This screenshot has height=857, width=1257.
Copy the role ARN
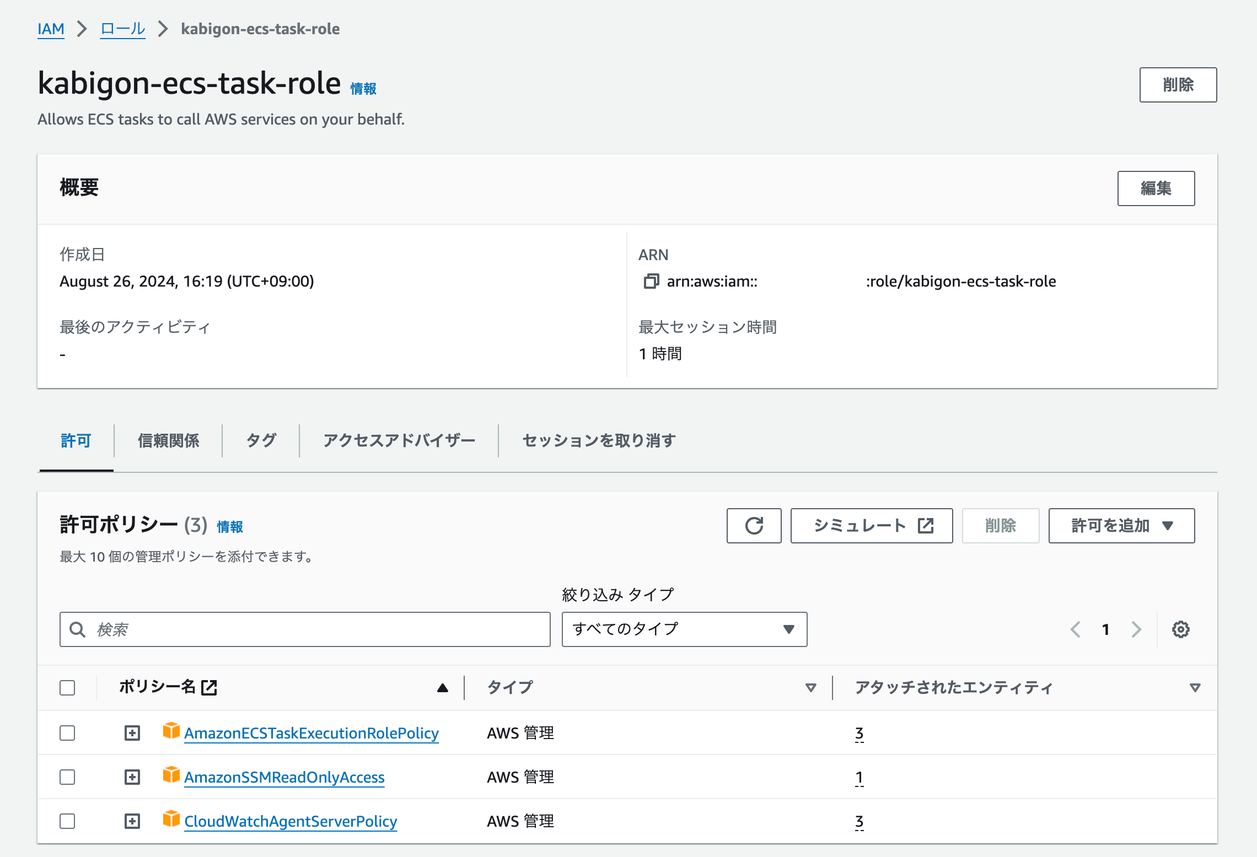click(652, 282)
